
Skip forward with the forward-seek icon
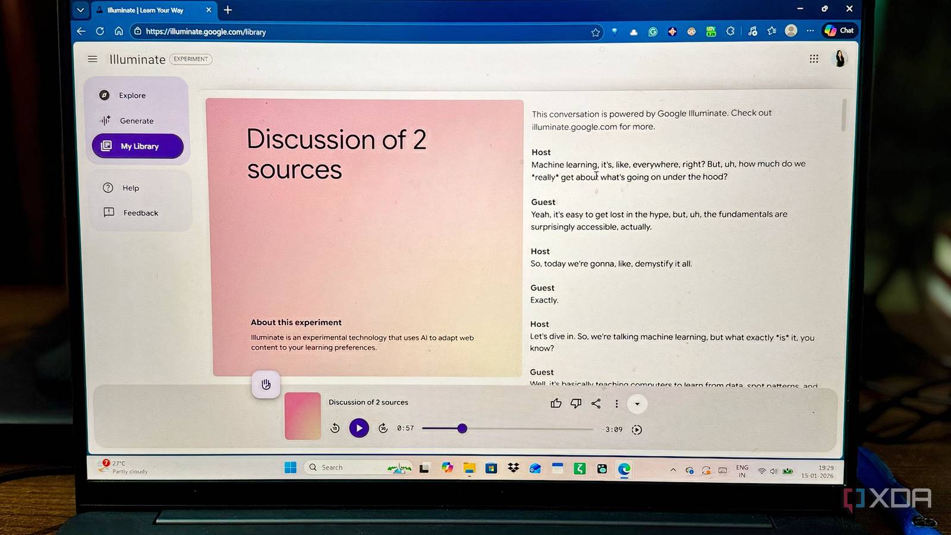click(383, 428)
